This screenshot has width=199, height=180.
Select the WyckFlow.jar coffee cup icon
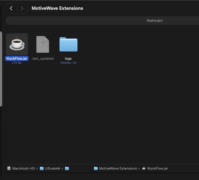(x=17, y=44)
